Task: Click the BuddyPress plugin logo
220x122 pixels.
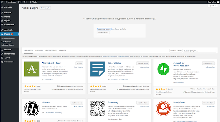Action: coord(163,109)
